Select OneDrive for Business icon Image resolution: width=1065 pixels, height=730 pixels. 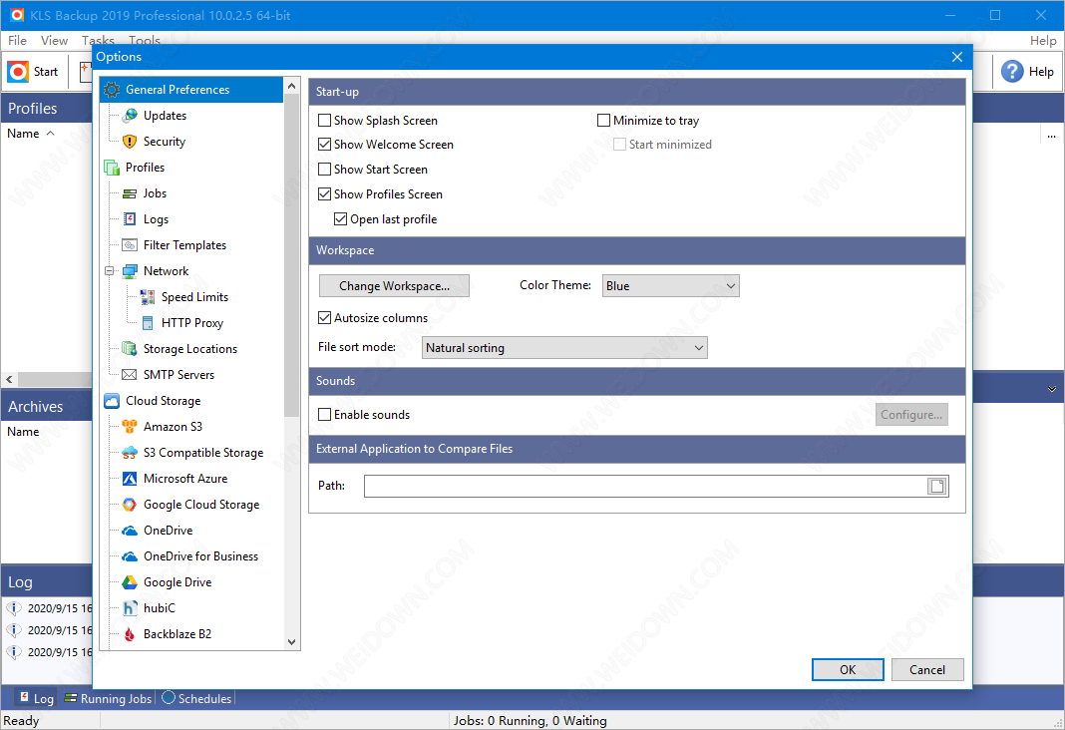tap(130, 556)
